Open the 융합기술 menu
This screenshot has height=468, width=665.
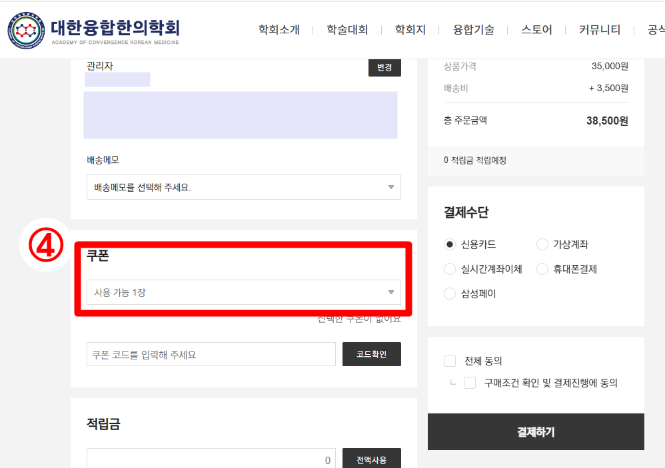click(473, 30)
